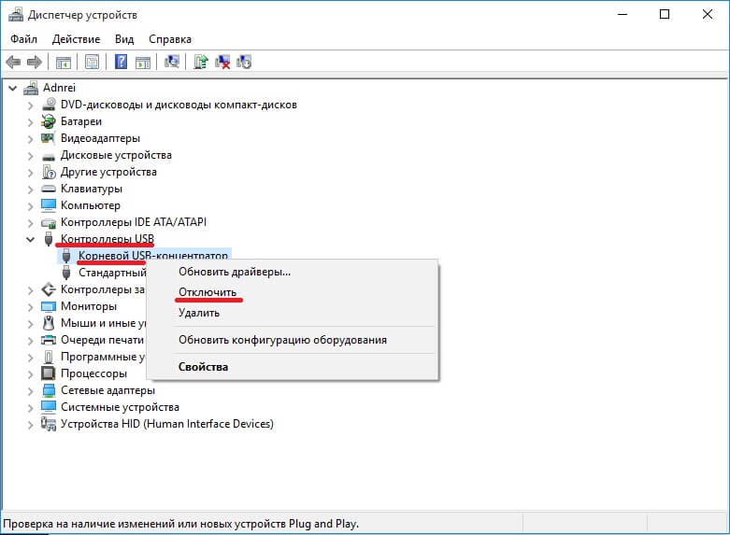Screen dimensions: 730x535
Task: Click the Back arrow toolbar icon
Action: click(x=13, y=63)
